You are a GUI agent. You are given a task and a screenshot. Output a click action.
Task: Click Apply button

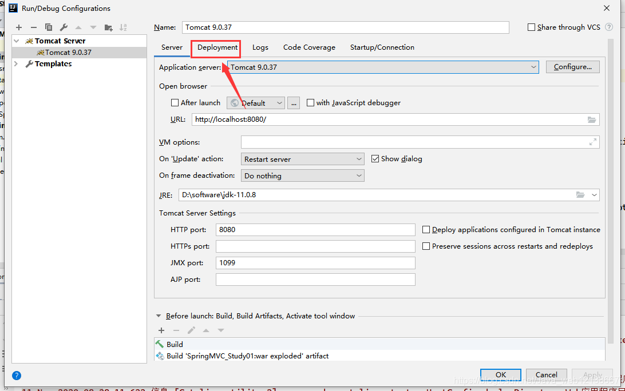coord(592,374)
